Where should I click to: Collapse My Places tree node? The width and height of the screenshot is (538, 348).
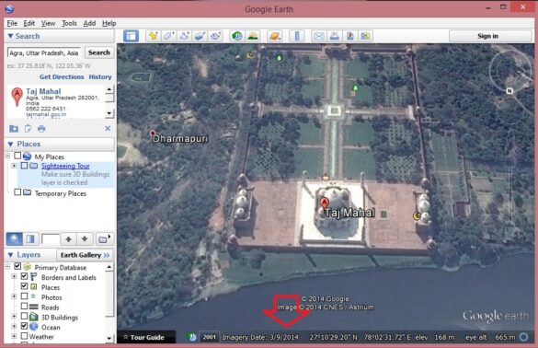[7, 156]
